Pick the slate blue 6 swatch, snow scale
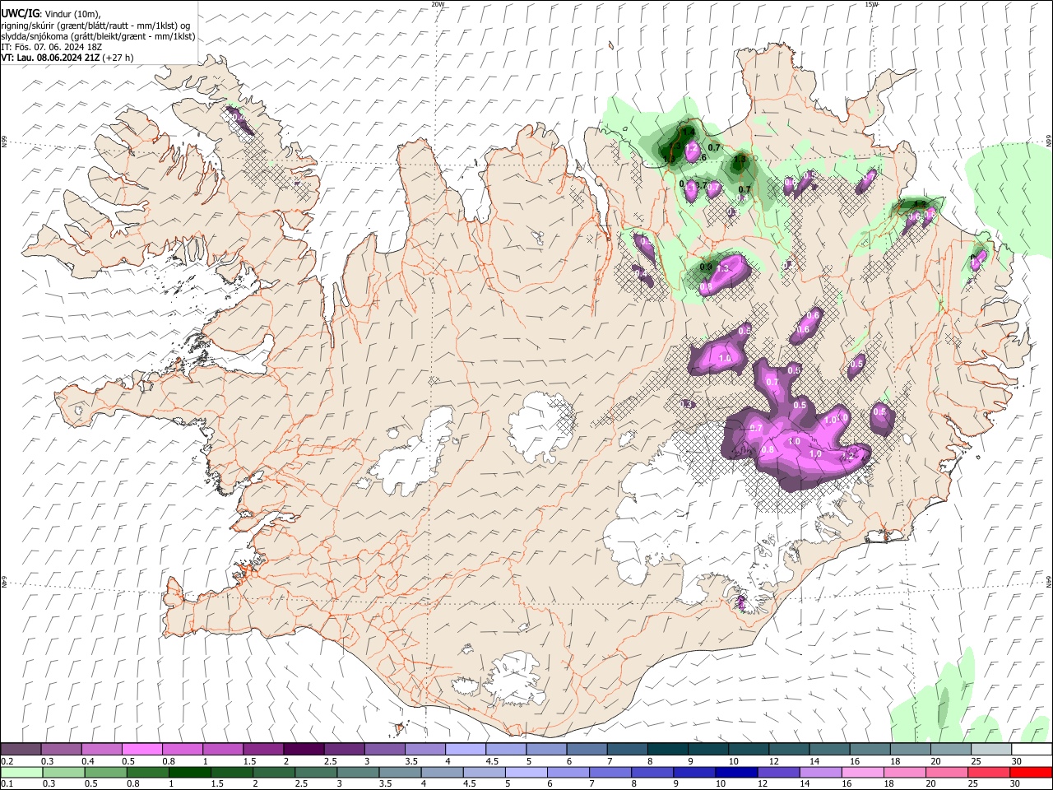 coord(587,750)
